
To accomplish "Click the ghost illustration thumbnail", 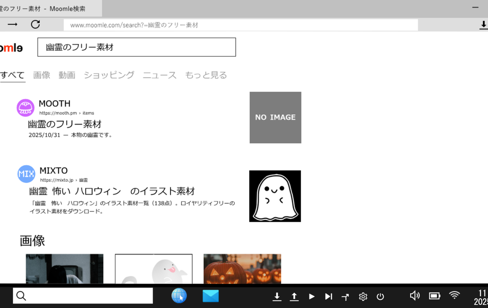I will coord(275,196).
